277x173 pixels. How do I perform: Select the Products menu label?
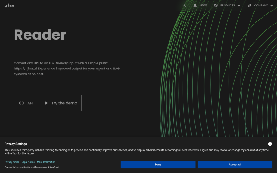pyautogui.click(x=227, y=5)
